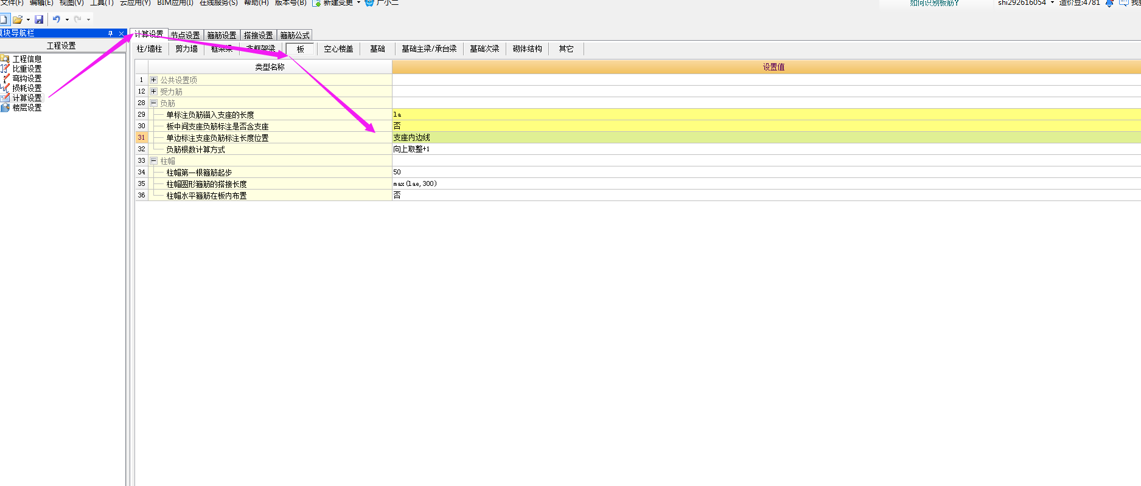Screen dimensions: 1141x486
Task: Open the BIM应用(I) menu
Action: 175,3
